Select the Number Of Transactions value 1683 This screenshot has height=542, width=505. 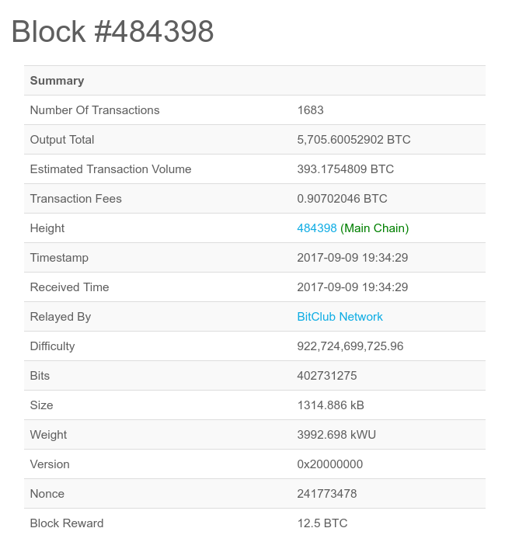pos(310,110)
